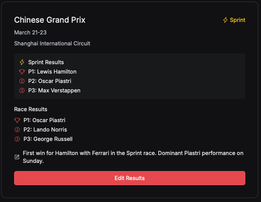Click the number 2 icon beside Lando Norris

click(17, 130)
